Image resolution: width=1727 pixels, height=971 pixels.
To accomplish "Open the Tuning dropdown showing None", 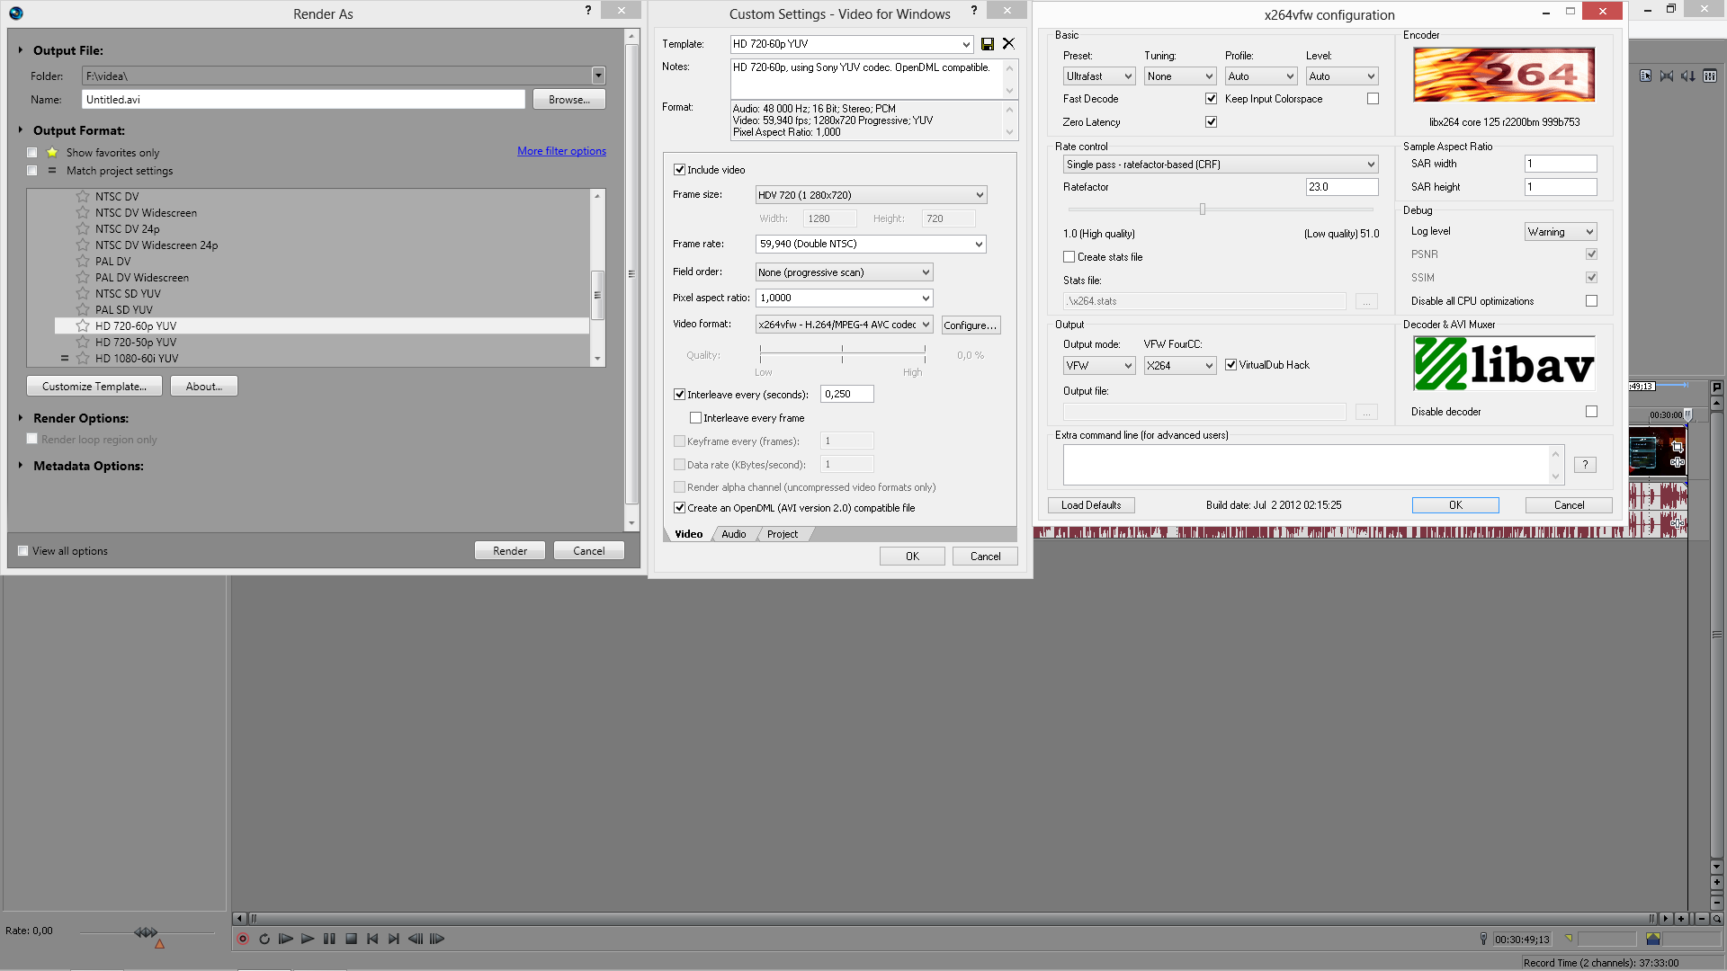I will click(x=1180, y=76).
